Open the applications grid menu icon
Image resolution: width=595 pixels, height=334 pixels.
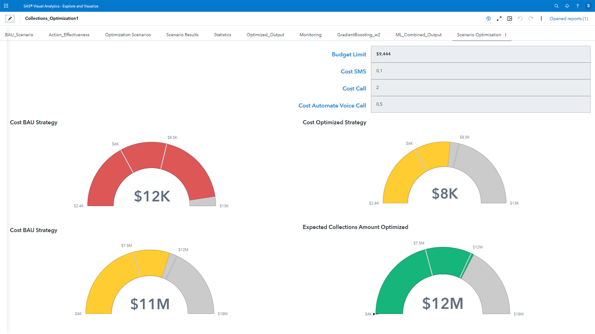(x=6, y=6)
